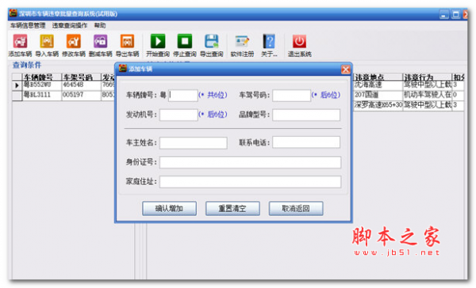Image resolution: width=476 pixels, height=288 pixels.
Task: Click row selector for 粤BL3111 row
Action: 17,96
